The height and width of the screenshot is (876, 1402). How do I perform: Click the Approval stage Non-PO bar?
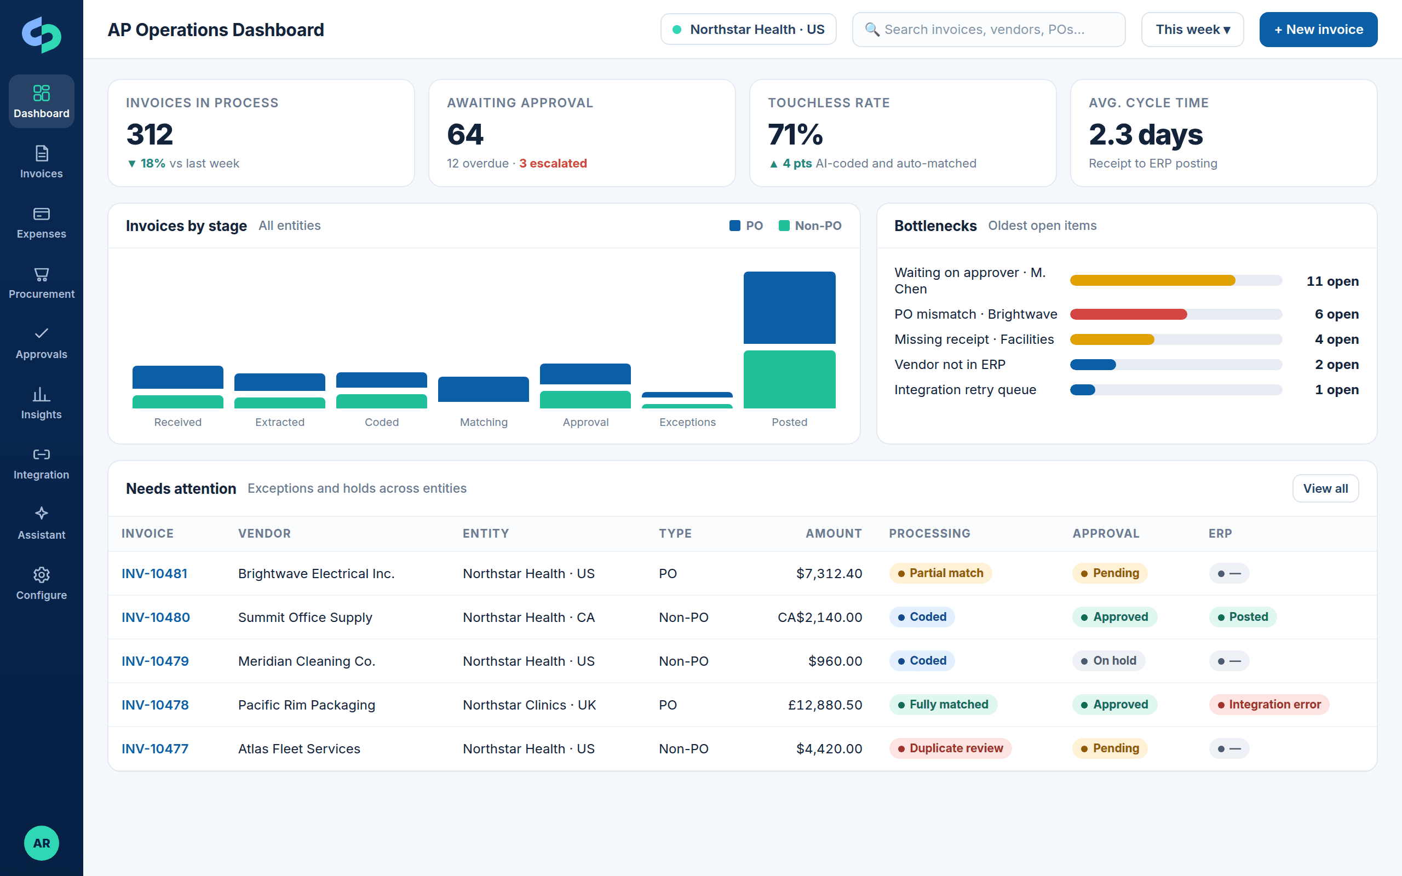click(x=585, y=400)
